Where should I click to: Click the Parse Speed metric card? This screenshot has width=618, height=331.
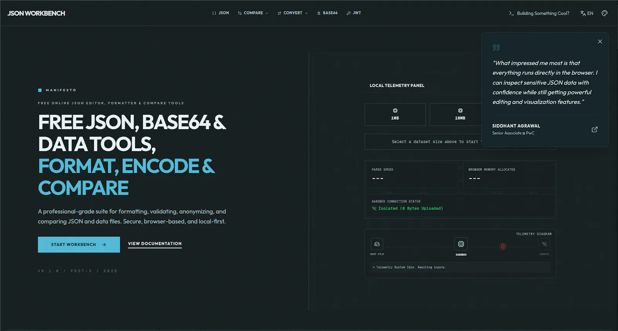[x=411, y=175]
